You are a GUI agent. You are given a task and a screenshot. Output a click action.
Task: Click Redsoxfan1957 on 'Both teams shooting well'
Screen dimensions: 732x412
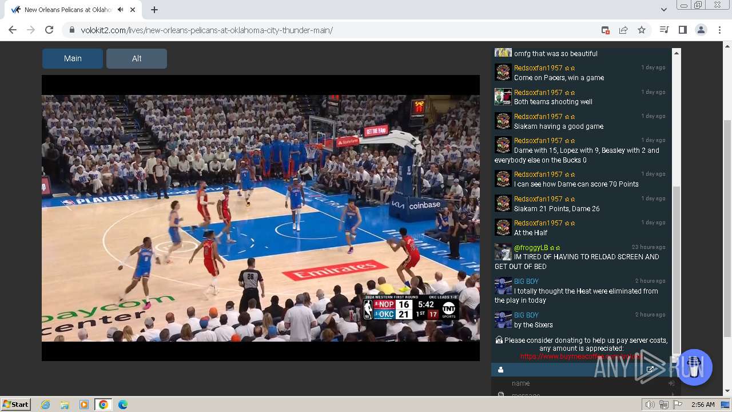click(x=538, y=93)
